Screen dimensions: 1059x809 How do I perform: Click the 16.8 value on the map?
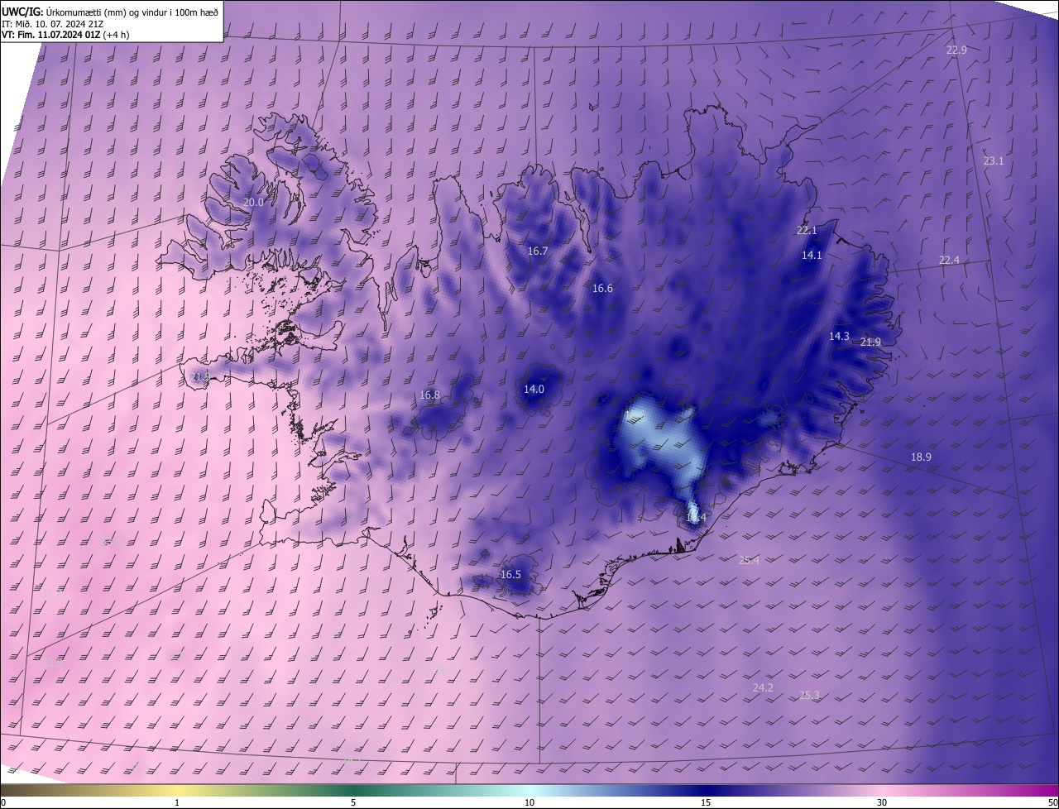(x=429, y=395)
